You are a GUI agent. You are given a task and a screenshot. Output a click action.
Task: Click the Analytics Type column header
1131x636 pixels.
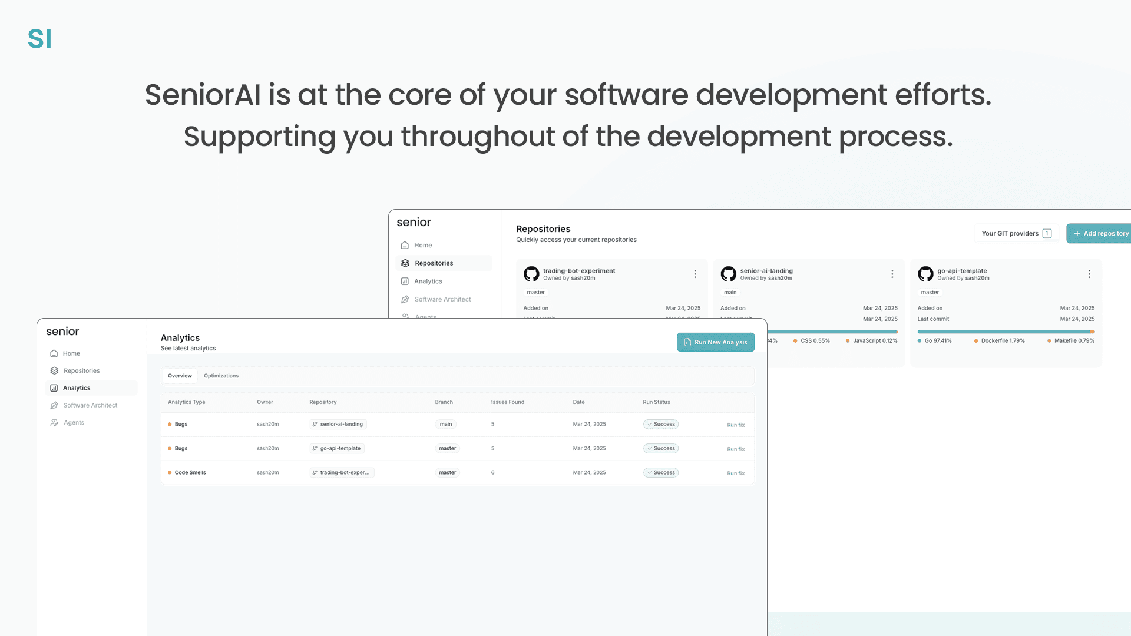click(186, 402)
